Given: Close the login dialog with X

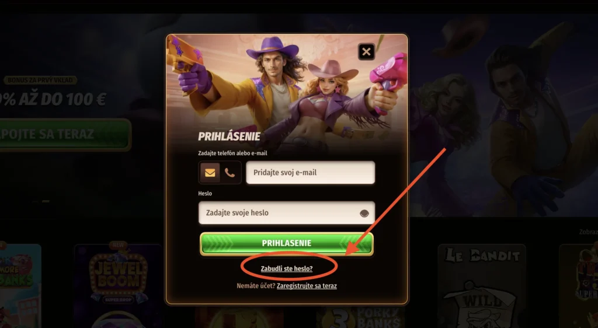Looking at the screenshot, I should pyautogui.click(x=366, y=51).
